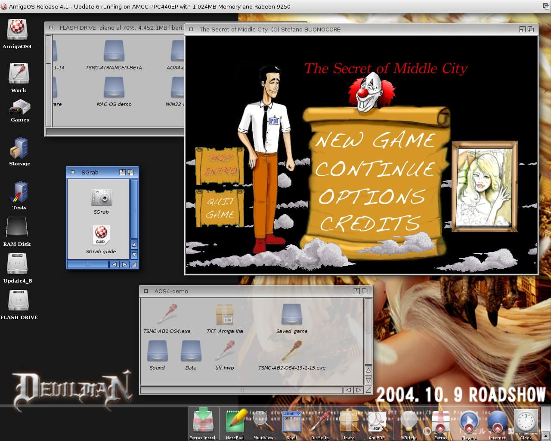View CREDITS on the scroll menu

[x=370, y=223]
